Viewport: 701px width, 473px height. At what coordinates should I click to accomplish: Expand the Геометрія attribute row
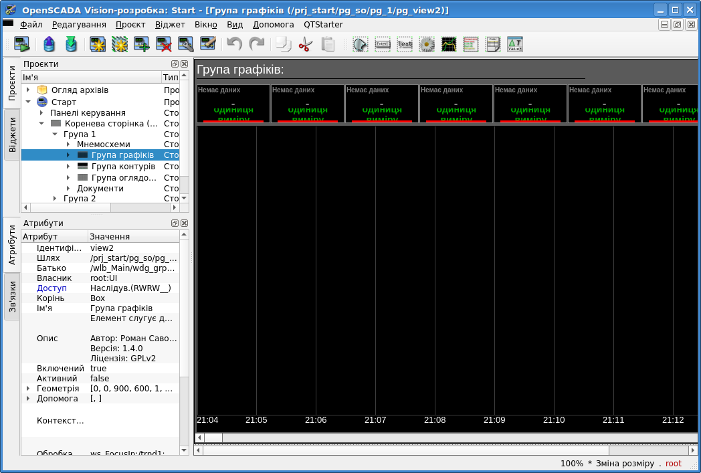tap(28, 389)
